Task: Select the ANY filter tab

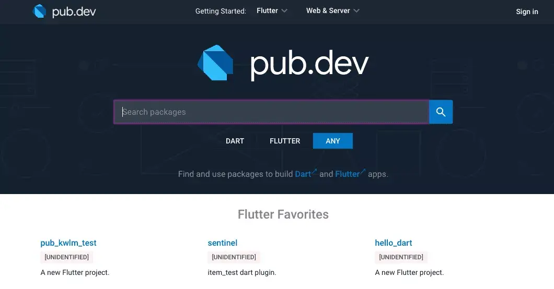Action: [333, 141]
